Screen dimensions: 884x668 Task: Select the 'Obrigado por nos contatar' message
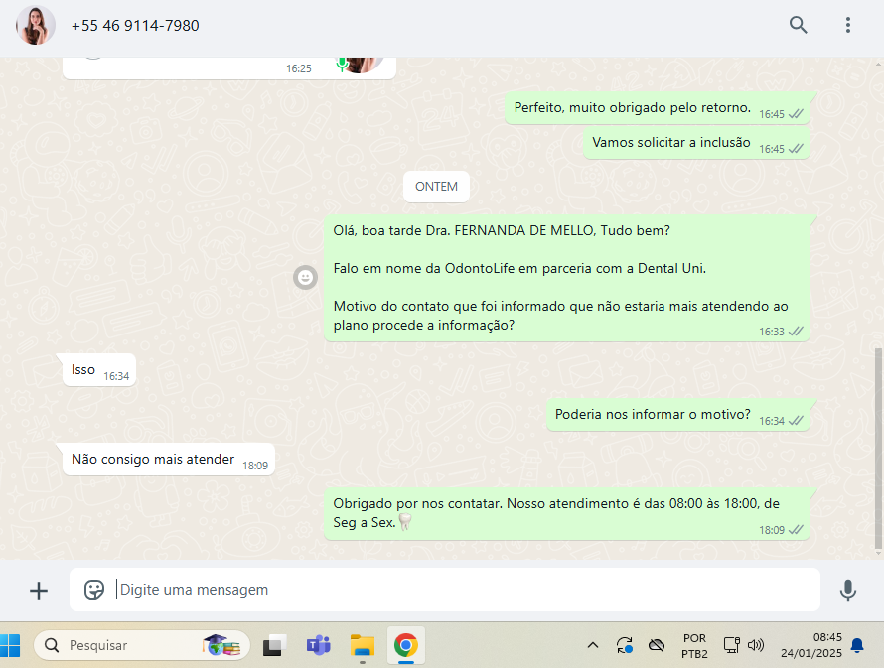point(567,514)
